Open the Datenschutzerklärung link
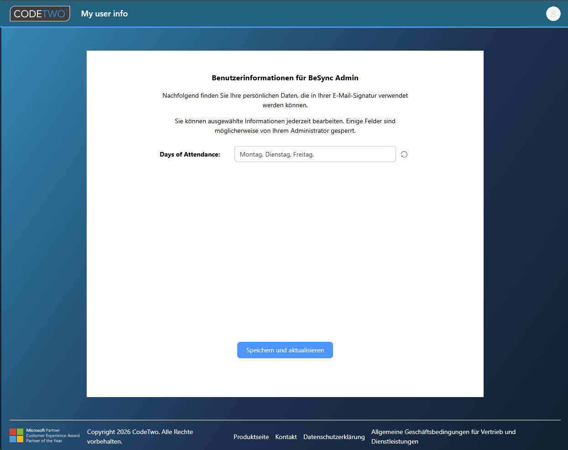Screen dimensions: 568x450 [x=334, y=437]
